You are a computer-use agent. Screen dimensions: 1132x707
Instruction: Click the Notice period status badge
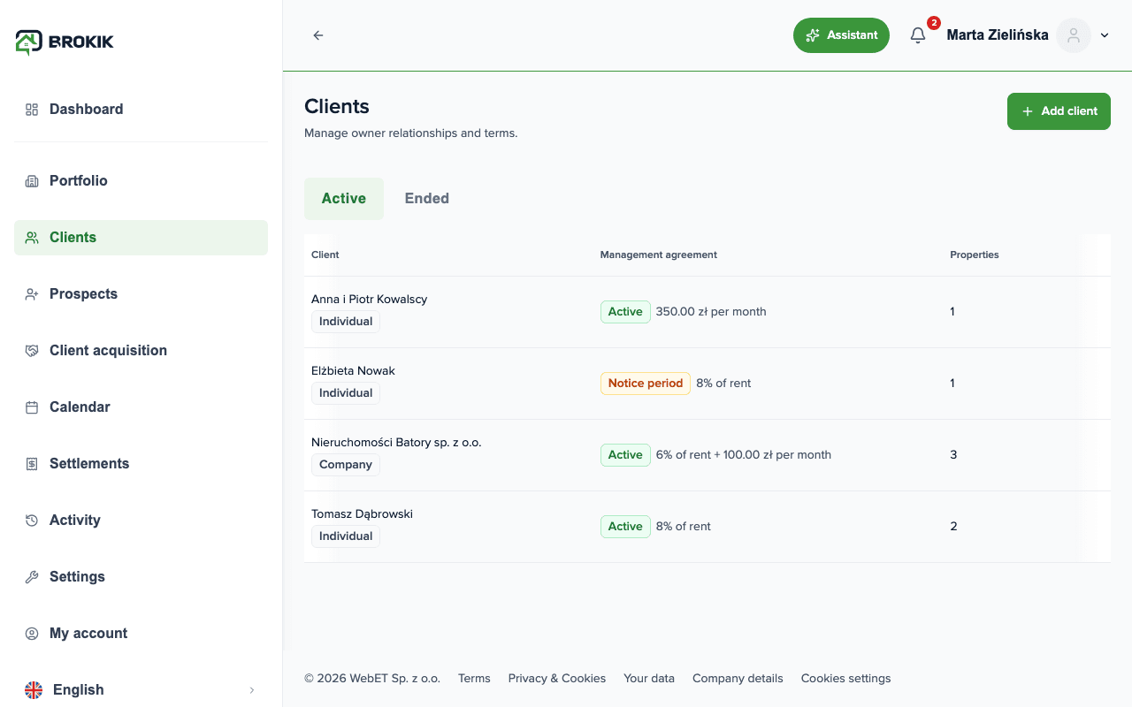(x=646, y=384)
